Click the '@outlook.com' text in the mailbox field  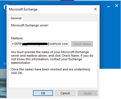tap(57, 44)
